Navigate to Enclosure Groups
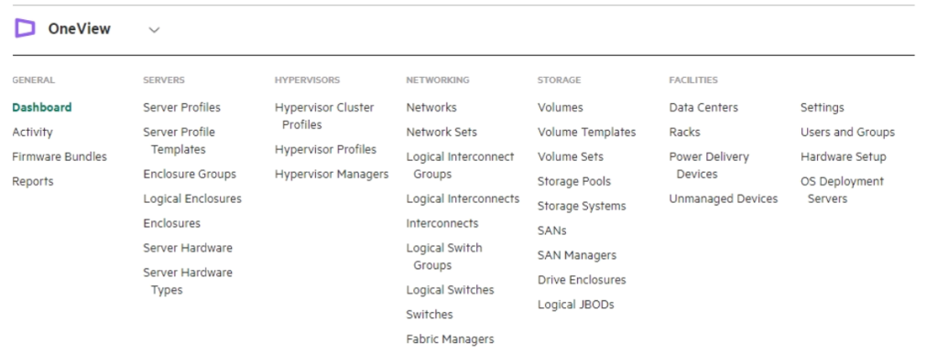The width and height of the screenshot is (926, 364). pyautogui.click(x=190, y=174)
